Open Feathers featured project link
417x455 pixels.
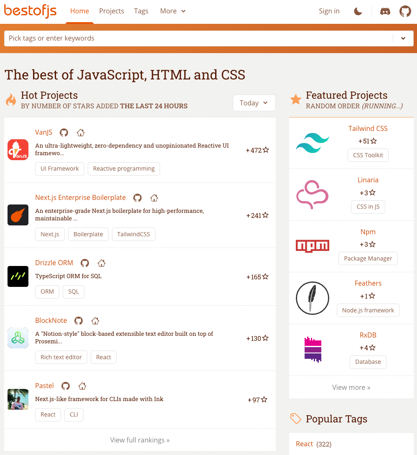pos(368,283)
